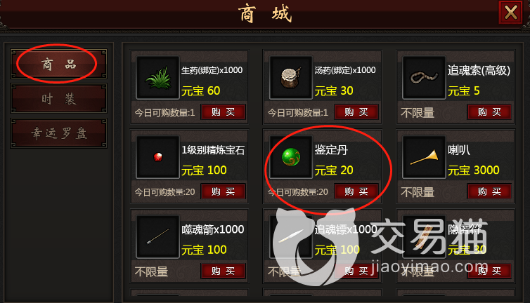Select the 追魂镖 dart item icon
530x303 pixels.
pyautogui.click(x=291, y=236)
